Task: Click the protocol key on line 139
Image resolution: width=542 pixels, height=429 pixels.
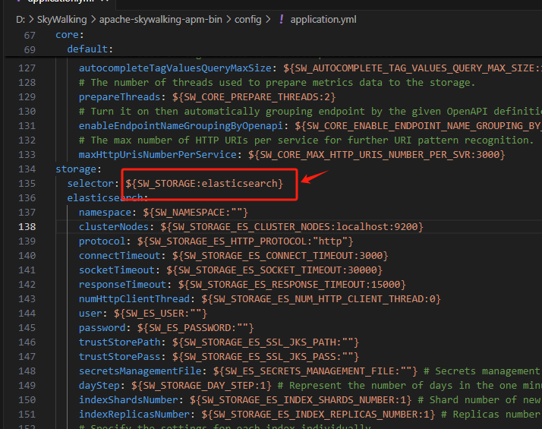Action: [102, 241]
